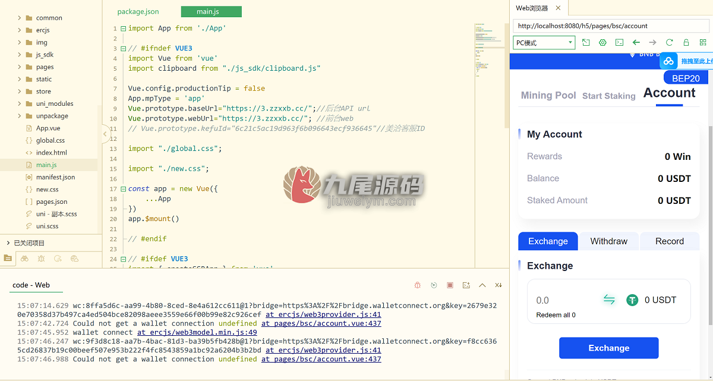Go forward in the web browser

(x=652, y=43)
